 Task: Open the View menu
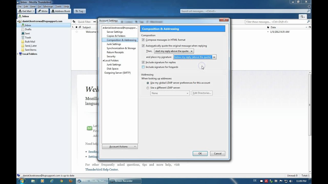click(33, 6)
